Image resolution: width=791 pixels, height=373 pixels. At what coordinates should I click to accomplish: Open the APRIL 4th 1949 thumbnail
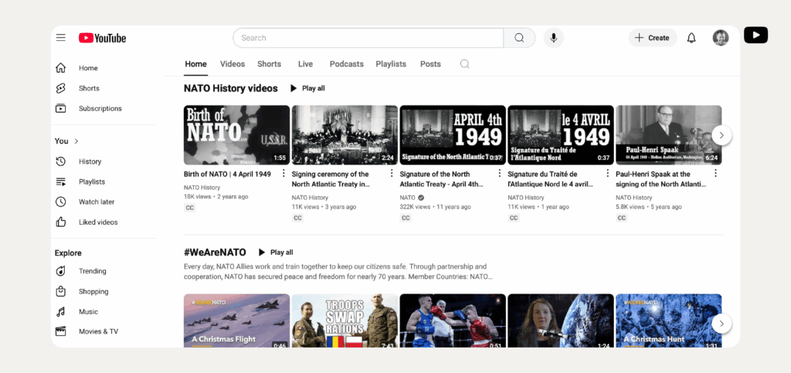[x=453, y=135]
